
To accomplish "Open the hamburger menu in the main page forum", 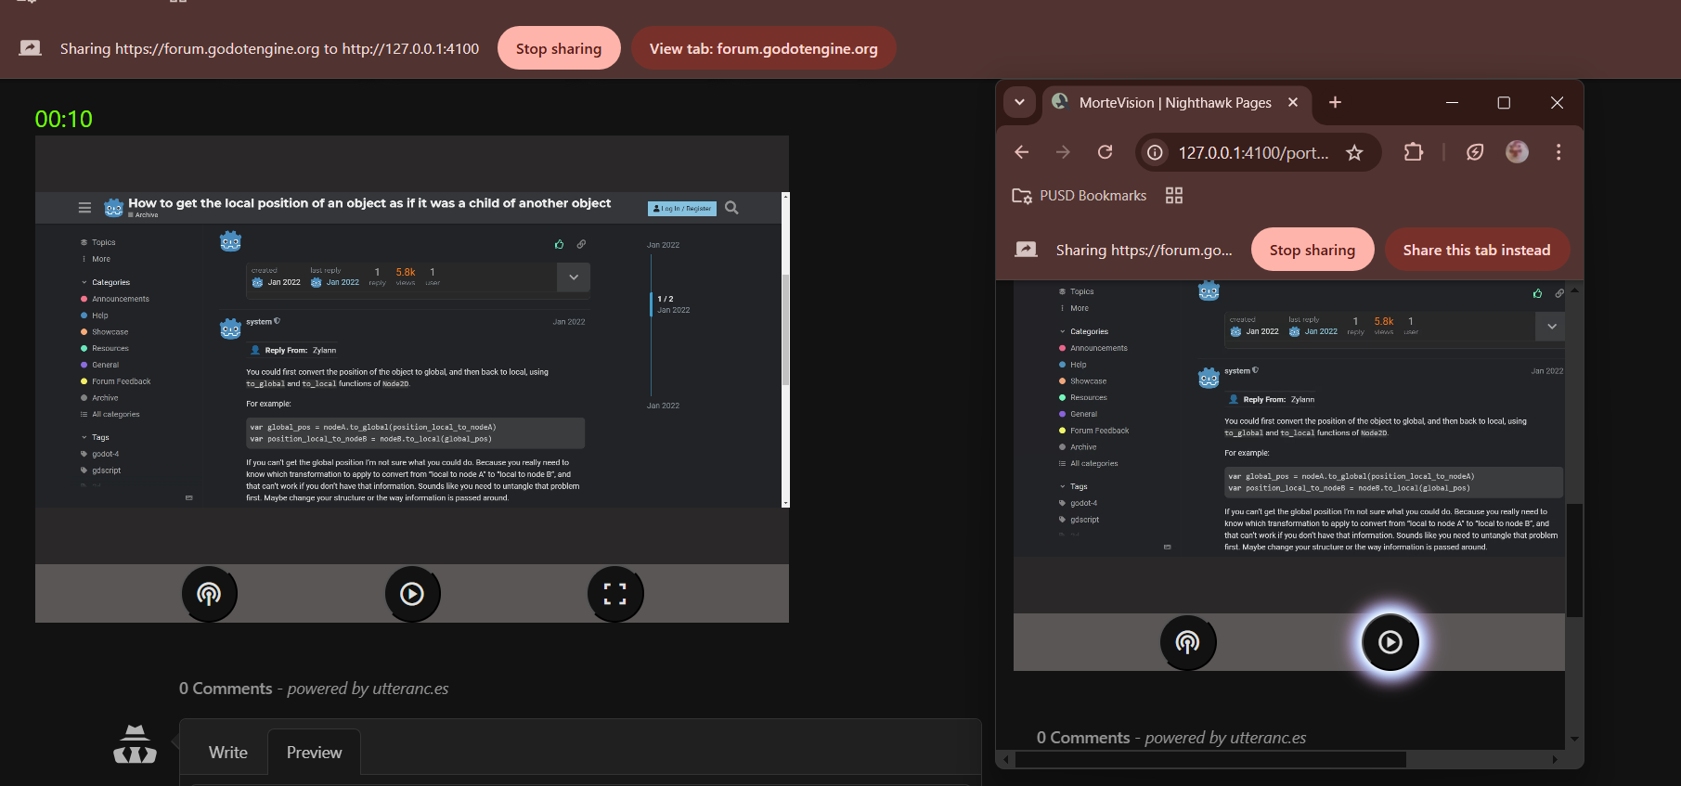I will [x=84, y=208].
